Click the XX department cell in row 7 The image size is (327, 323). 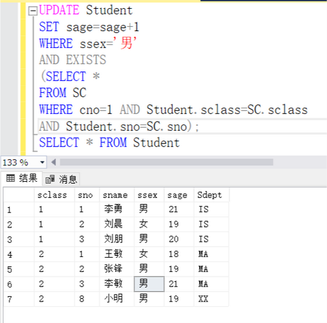tap(211, 299)
